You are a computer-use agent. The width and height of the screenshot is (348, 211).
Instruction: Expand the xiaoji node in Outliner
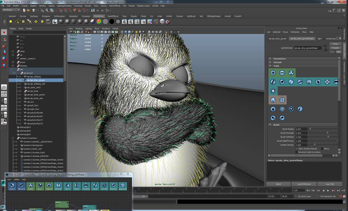13,51
